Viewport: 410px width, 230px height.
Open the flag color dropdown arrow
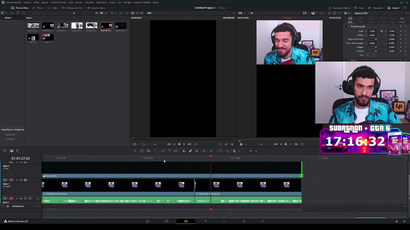(207, 151)
